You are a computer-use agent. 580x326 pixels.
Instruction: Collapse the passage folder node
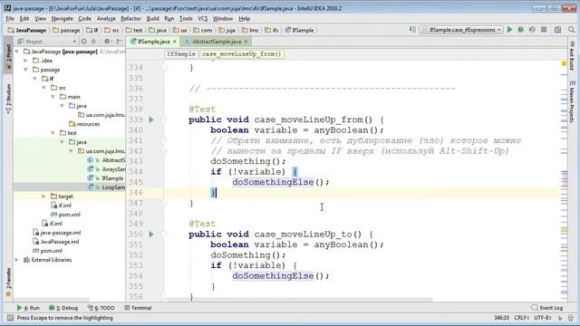(x=26, y=70)
